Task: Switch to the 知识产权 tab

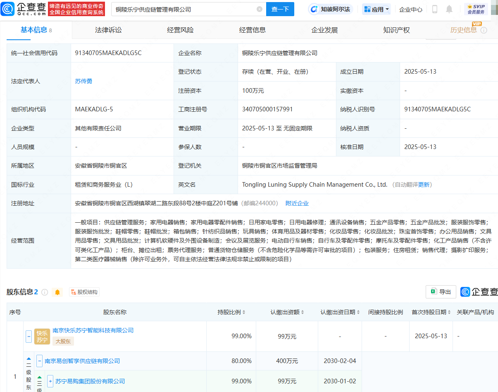Action: click(x=396, y=30)
